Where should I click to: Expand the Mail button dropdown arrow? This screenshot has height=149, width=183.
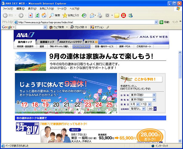[x=95, y=15]
